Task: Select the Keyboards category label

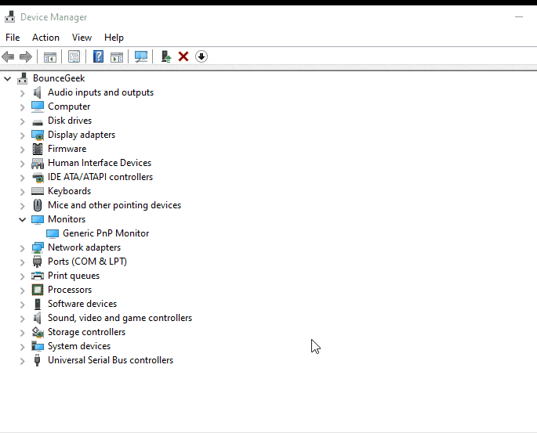Action: 69,191
